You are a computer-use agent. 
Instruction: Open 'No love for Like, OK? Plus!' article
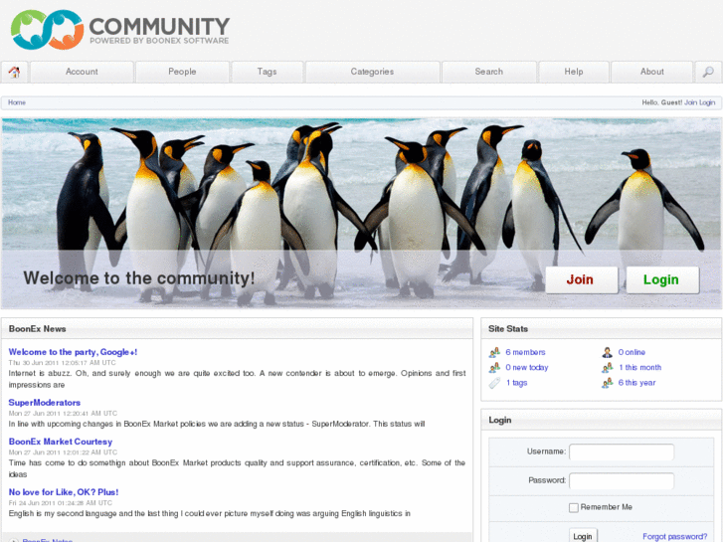pyautogui.click(x=64, y=492)
